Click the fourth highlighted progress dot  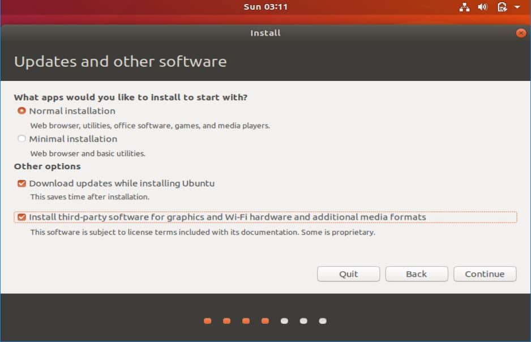pyautogui.click(x=265, y=320)
